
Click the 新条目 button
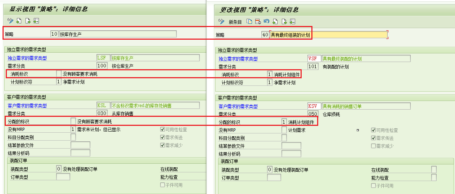point(235,22)
